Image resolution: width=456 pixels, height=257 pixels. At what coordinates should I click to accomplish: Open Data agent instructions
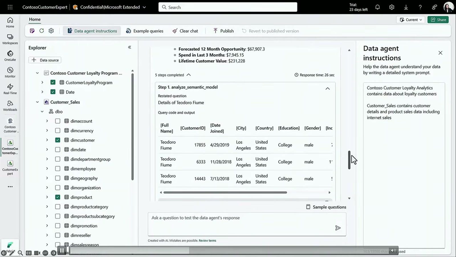coord(92,31)
